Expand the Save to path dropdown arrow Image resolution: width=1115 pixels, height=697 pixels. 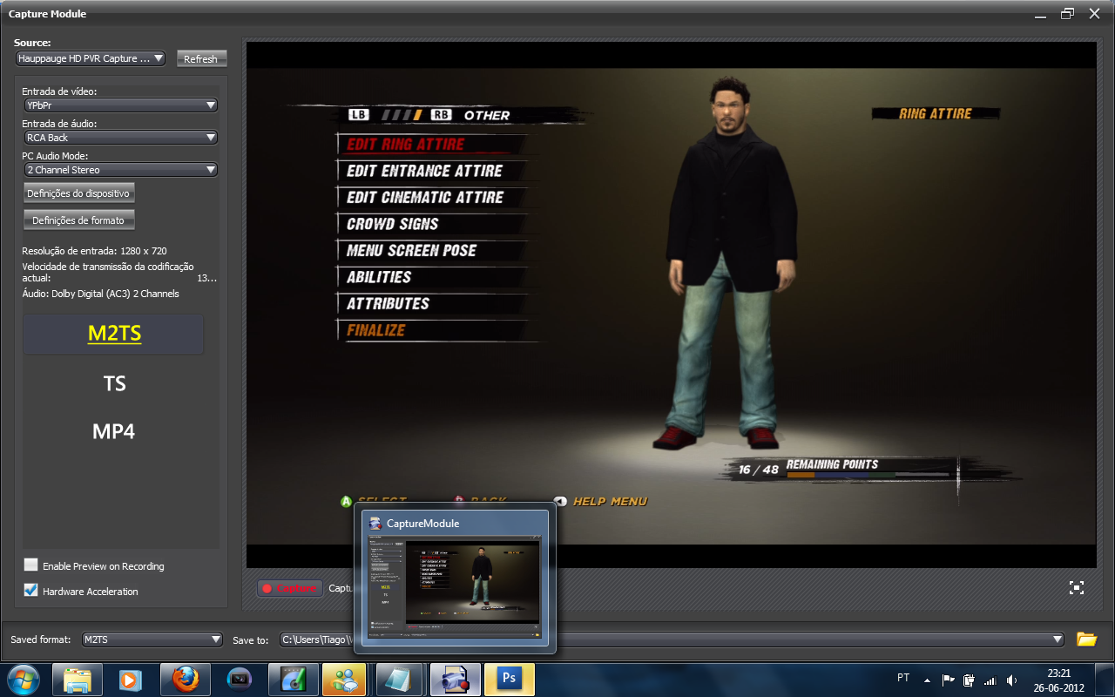pyautogui.click(x=1058, y=639)
